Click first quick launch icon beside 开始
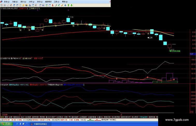 pos(17,124)
